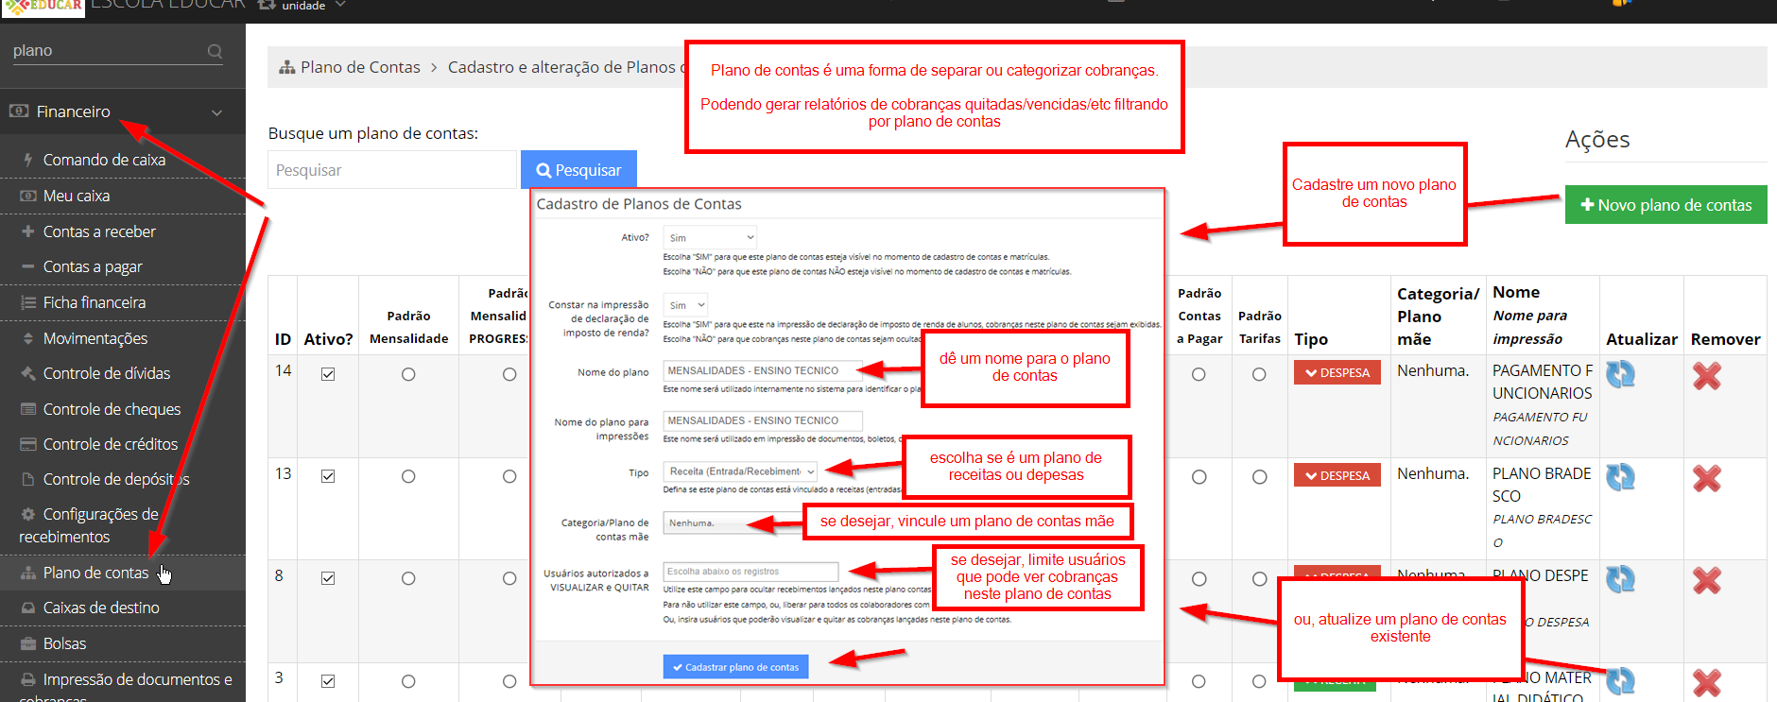Open the Tipo dropdown showing Receita

click(x=740, y=471)
